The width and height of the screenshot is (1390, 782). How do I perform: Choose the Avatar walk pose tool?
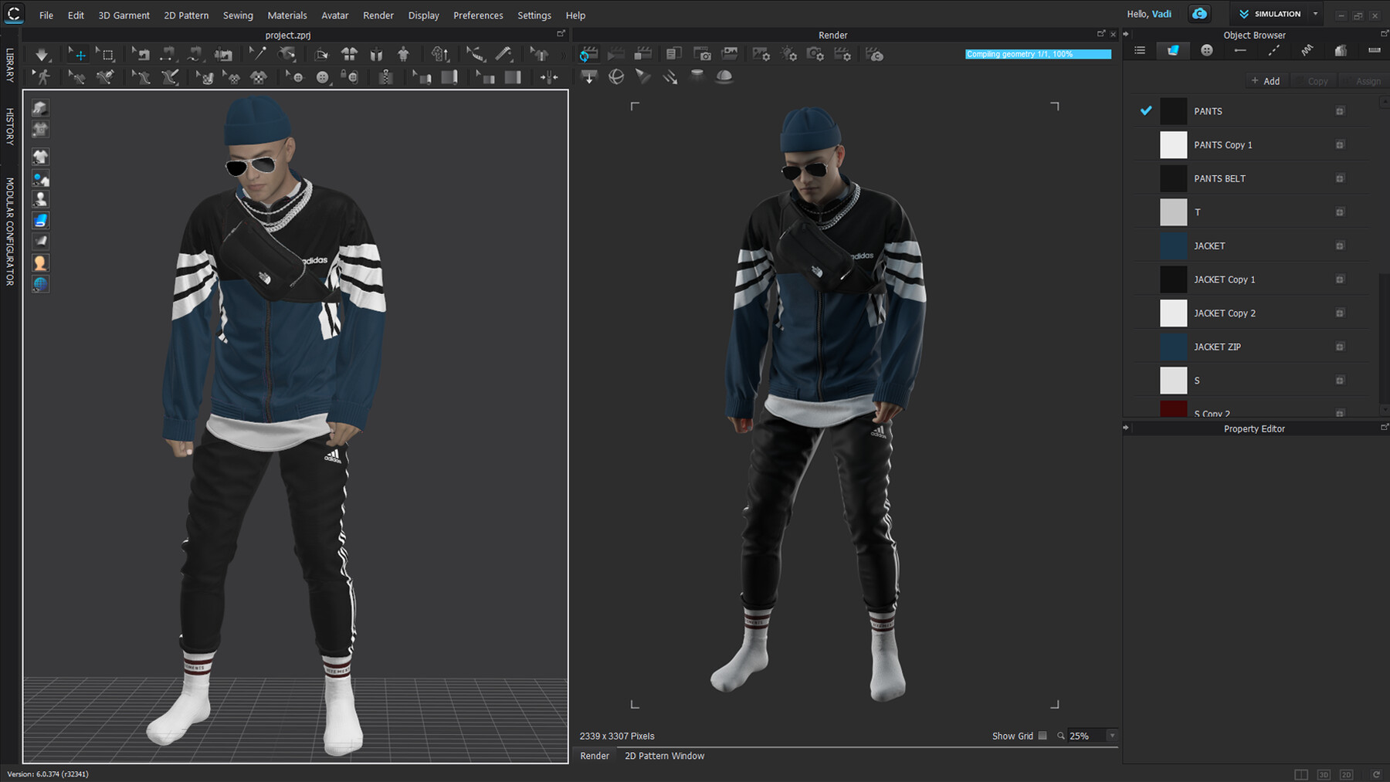click(42, 76)
